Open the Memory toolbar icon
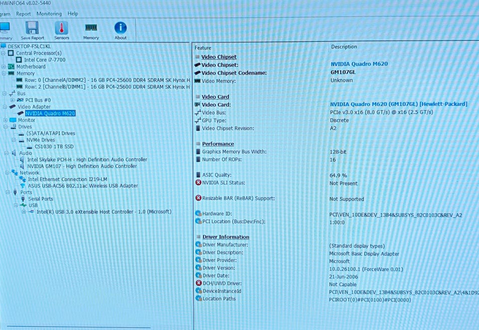Image resolution: width=479 pixels, height=330 pixels. [x=91, y=30]
